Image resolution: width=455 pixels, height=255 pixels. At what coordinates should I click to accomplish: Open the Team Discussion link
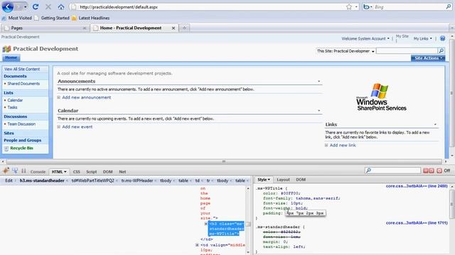coord(21,124)
